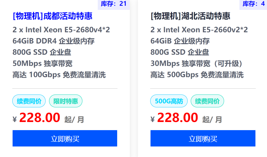Screen dimensions: 267x157
Task: Click the ¥228.00 price on Chengdu card
Action: [x=40, y=118]
